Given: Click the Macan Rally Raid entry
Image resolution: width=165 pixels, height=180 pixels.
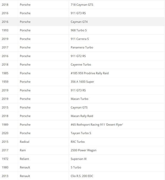Looking at the screenshot, I should [82, 116].
